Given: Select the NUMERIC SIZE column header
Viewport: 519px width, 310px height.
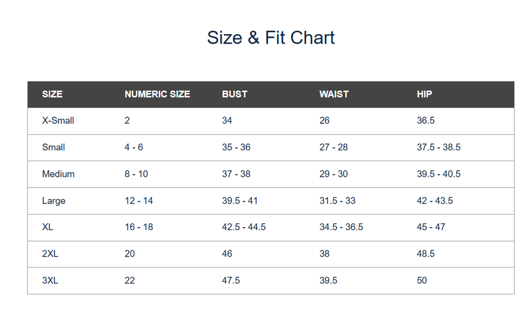Looking at the screenshot, I should [157, 94].
